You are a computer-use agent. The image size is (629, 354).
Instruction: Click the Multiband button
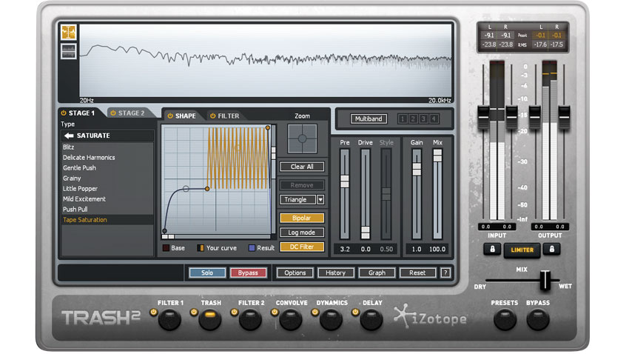point(369,118)
